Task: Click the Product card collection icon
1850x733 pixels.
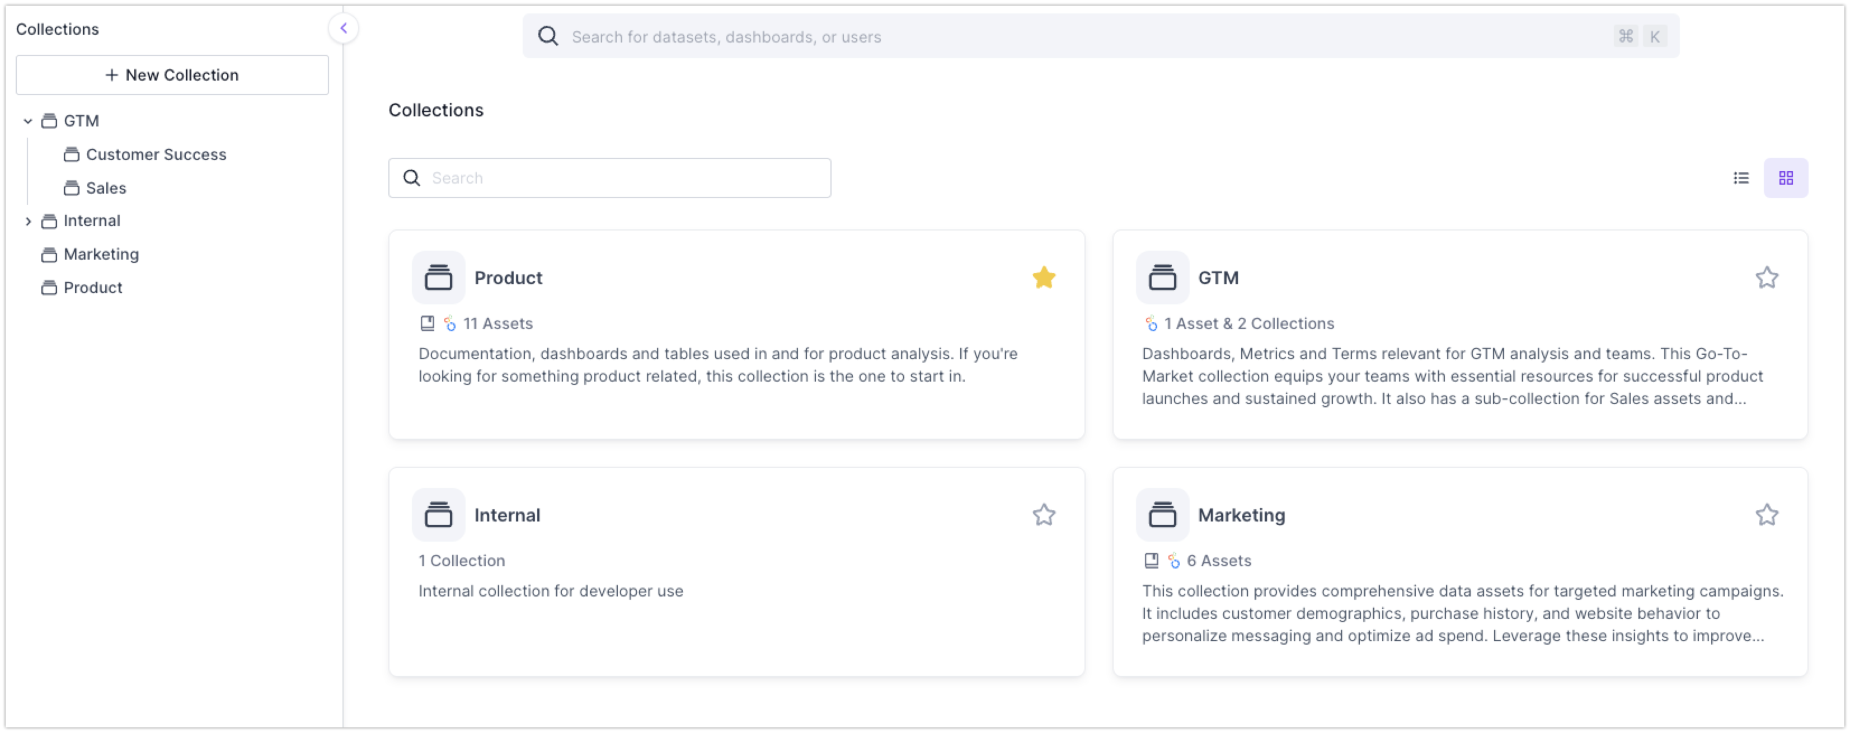Action: click(438, 277)
